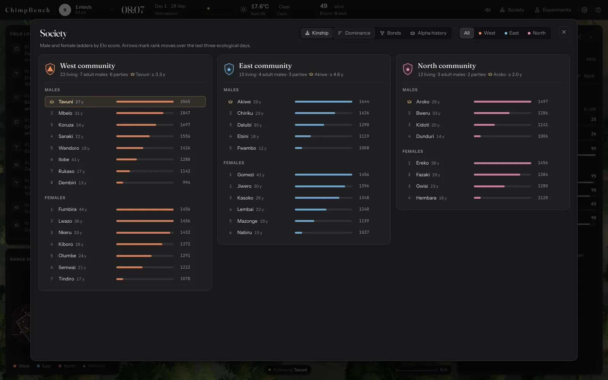The height and width of the screenshot is (380, 608).
Task: Click Koruza's Elo score bar
Action: [x=145, y=125]
